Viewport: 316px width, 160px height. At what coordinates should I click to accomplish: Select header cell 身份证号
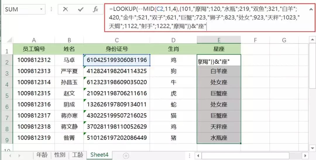(x=117, y=49)
